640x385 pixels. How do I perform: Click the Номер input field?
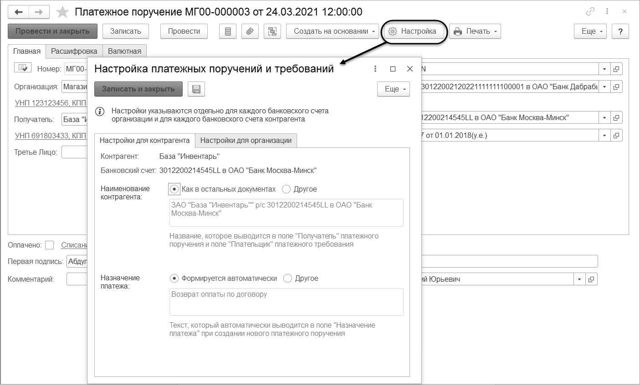[76, 69]
